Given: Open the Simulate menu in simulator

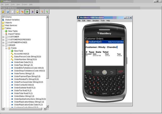Looking at the screenshot, I should pyautogui.click(x=96, y=21).
